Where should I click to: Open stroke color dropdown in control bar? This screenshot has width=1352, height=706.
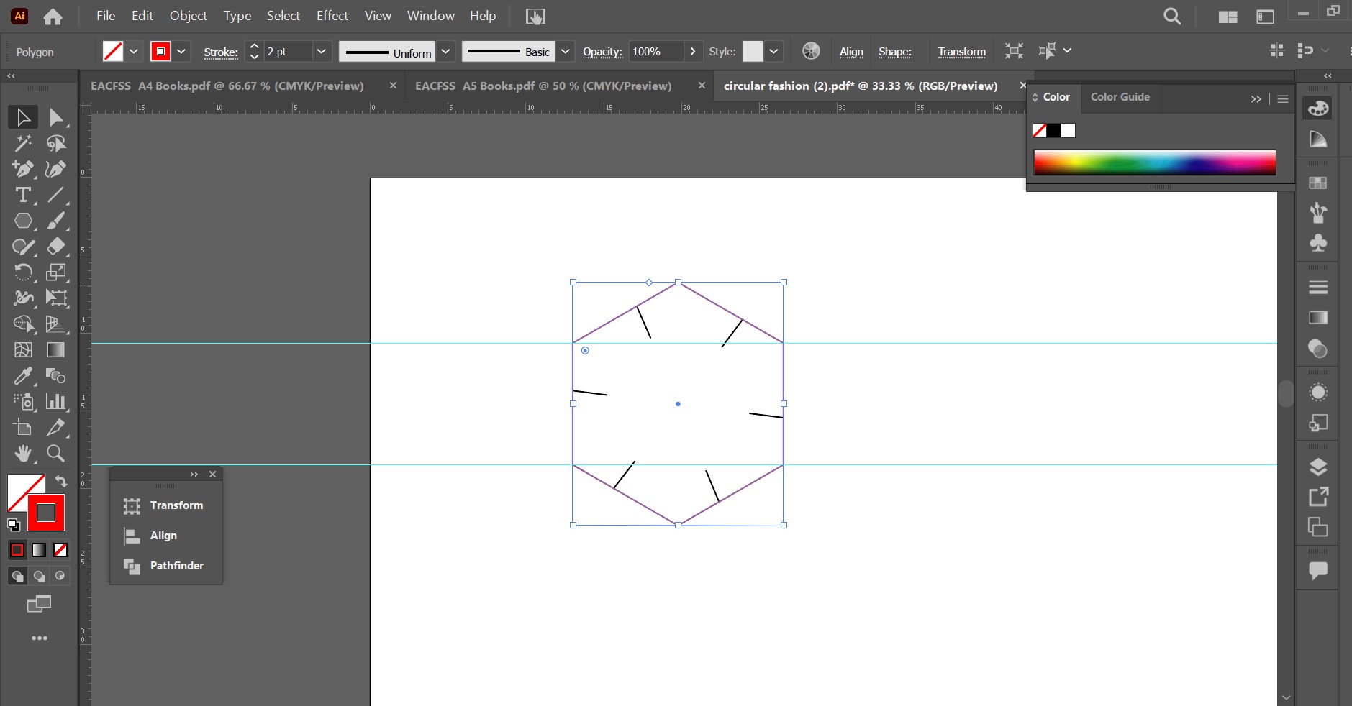coord(181,52)
